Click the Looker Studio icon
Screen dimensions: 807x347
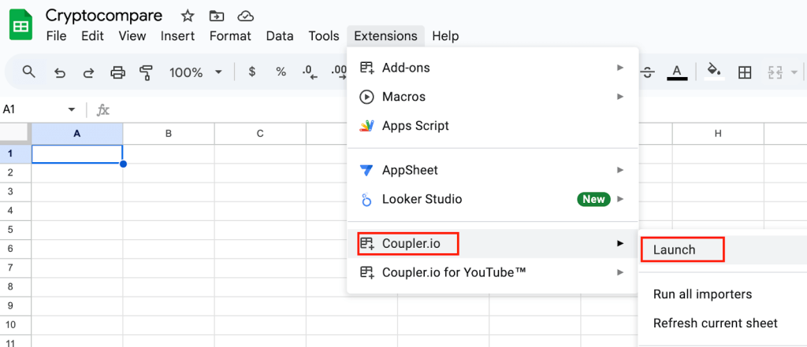coord(366,199)
